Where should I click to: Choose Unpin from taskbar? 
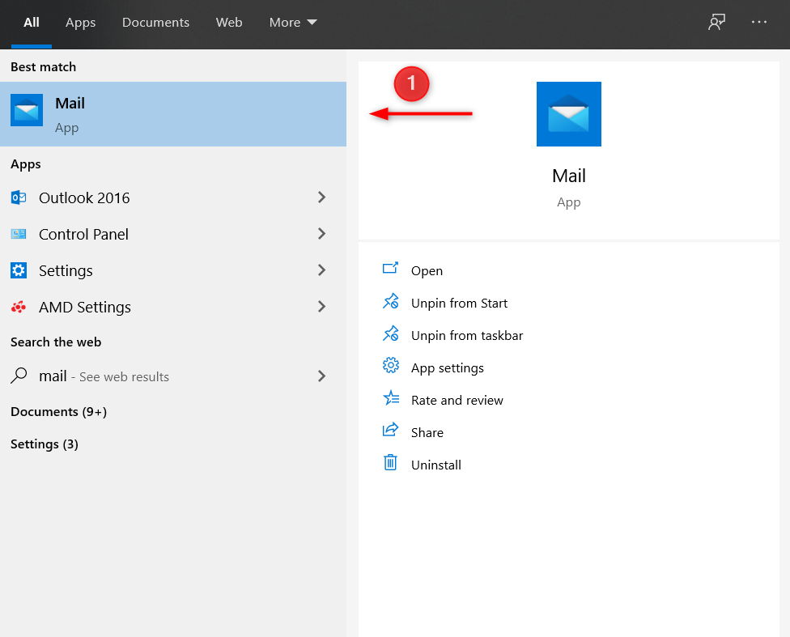467,335
